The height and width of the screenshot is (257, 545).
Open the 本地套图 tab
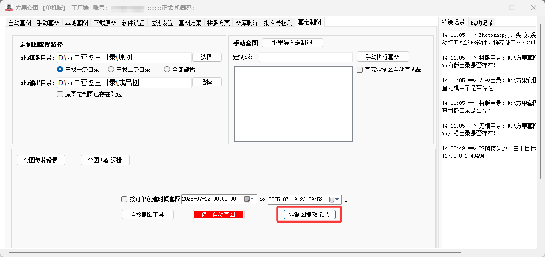coord(77,23)
